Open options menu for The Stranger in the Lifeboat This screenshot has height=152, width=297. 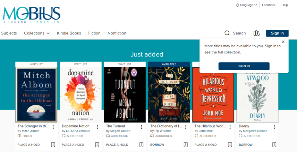[53, 127]
